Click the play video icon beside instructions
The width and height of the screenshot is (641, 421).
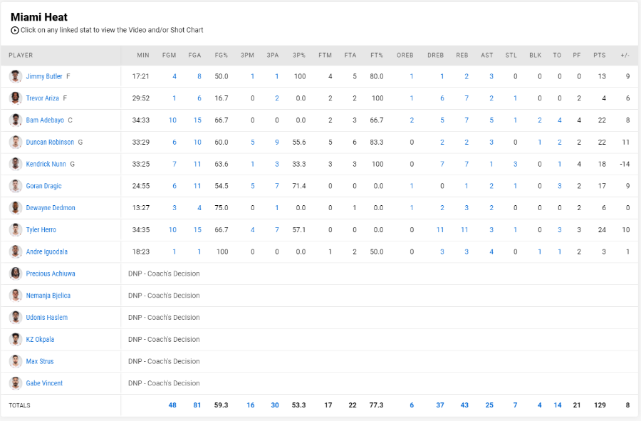15,30
